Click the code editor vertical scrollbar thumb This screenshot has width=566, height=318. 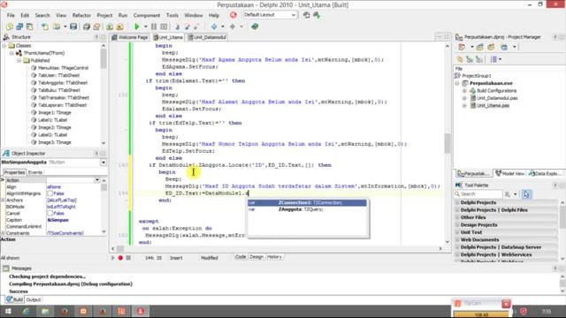(x=447, y=143)
